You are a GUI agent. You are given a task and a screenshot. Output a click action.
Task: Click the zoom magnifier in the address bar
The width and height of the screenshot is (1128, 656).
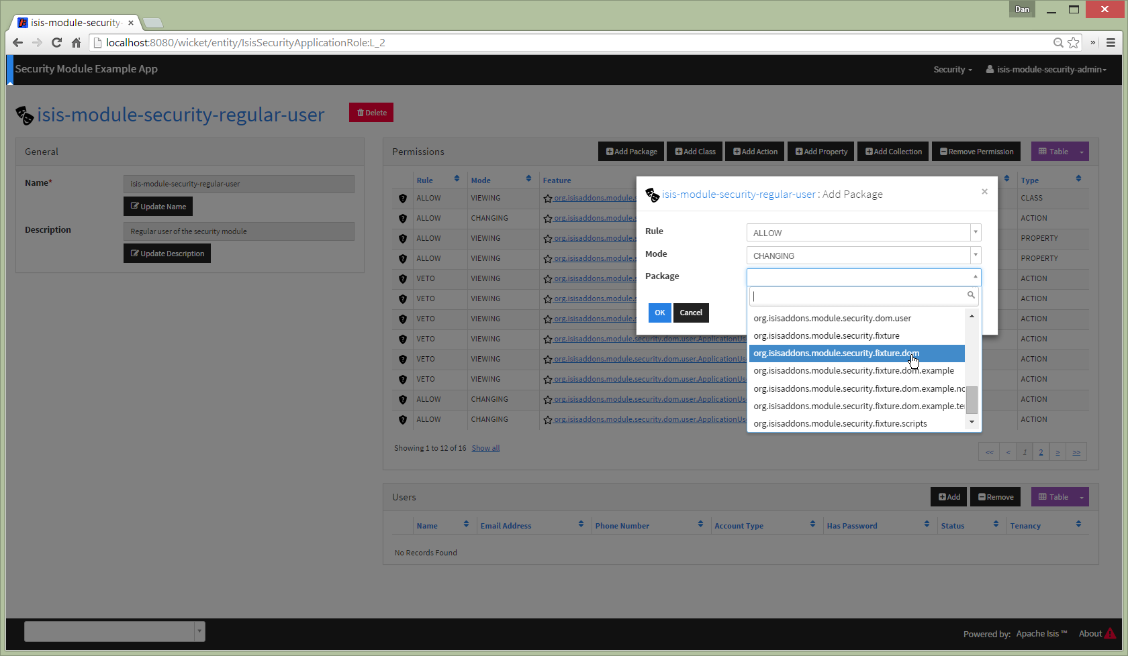(1058, 42)
